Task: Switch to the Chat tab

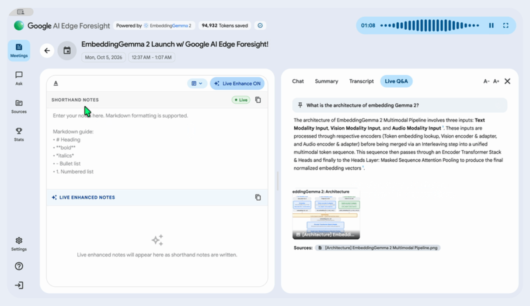Action: pos(298,81)
